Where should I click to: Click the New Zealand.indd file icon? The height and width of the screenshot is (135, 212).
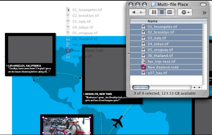pyautogui.click(x=143, y=67)
